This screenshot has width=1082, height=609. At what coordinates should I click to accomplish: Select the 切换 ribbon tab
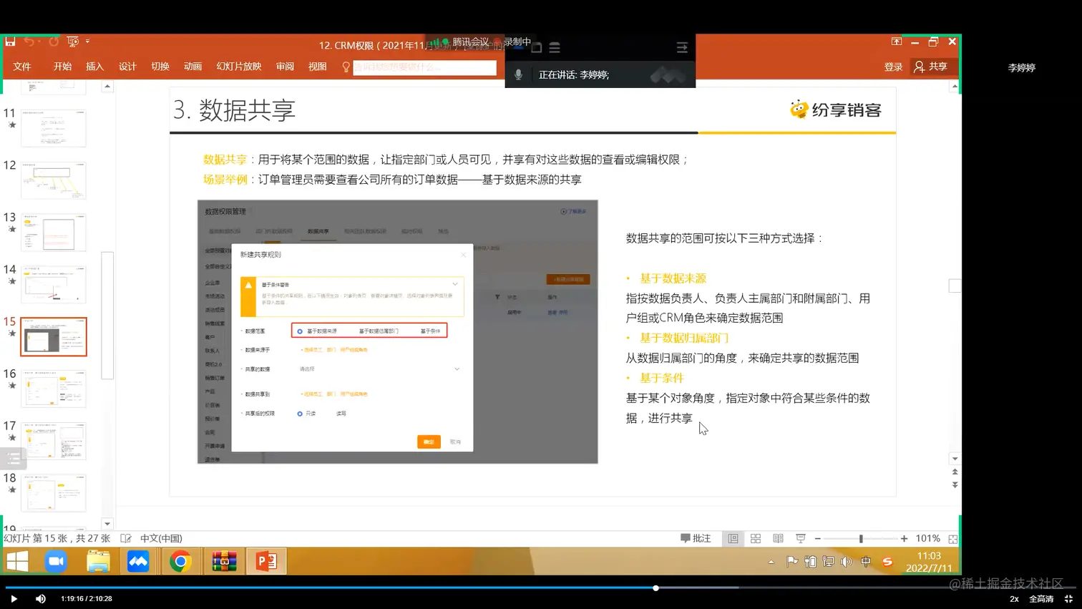(x=160, y=67)
